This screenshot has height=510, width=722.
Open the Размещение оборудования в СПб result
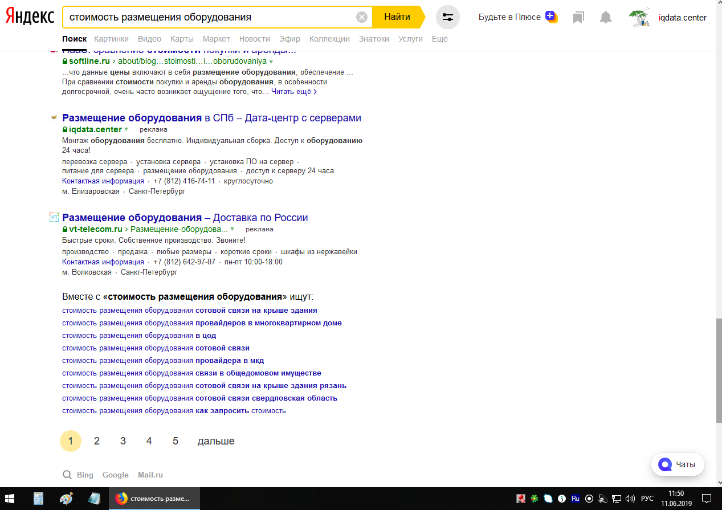(x=211, y=118)
